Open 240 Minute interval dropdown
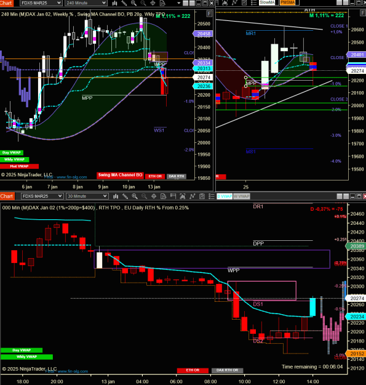 tap(86, 3)
